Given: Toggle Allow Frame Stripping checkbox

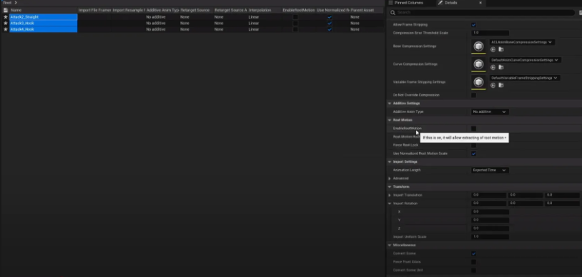Looking at the screenshot, I should 473,25.
